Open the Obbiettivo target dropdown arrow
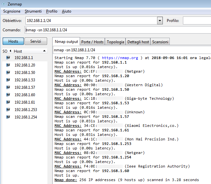The width and height of the screenshot is (211, 184). [x=160, y=21]
